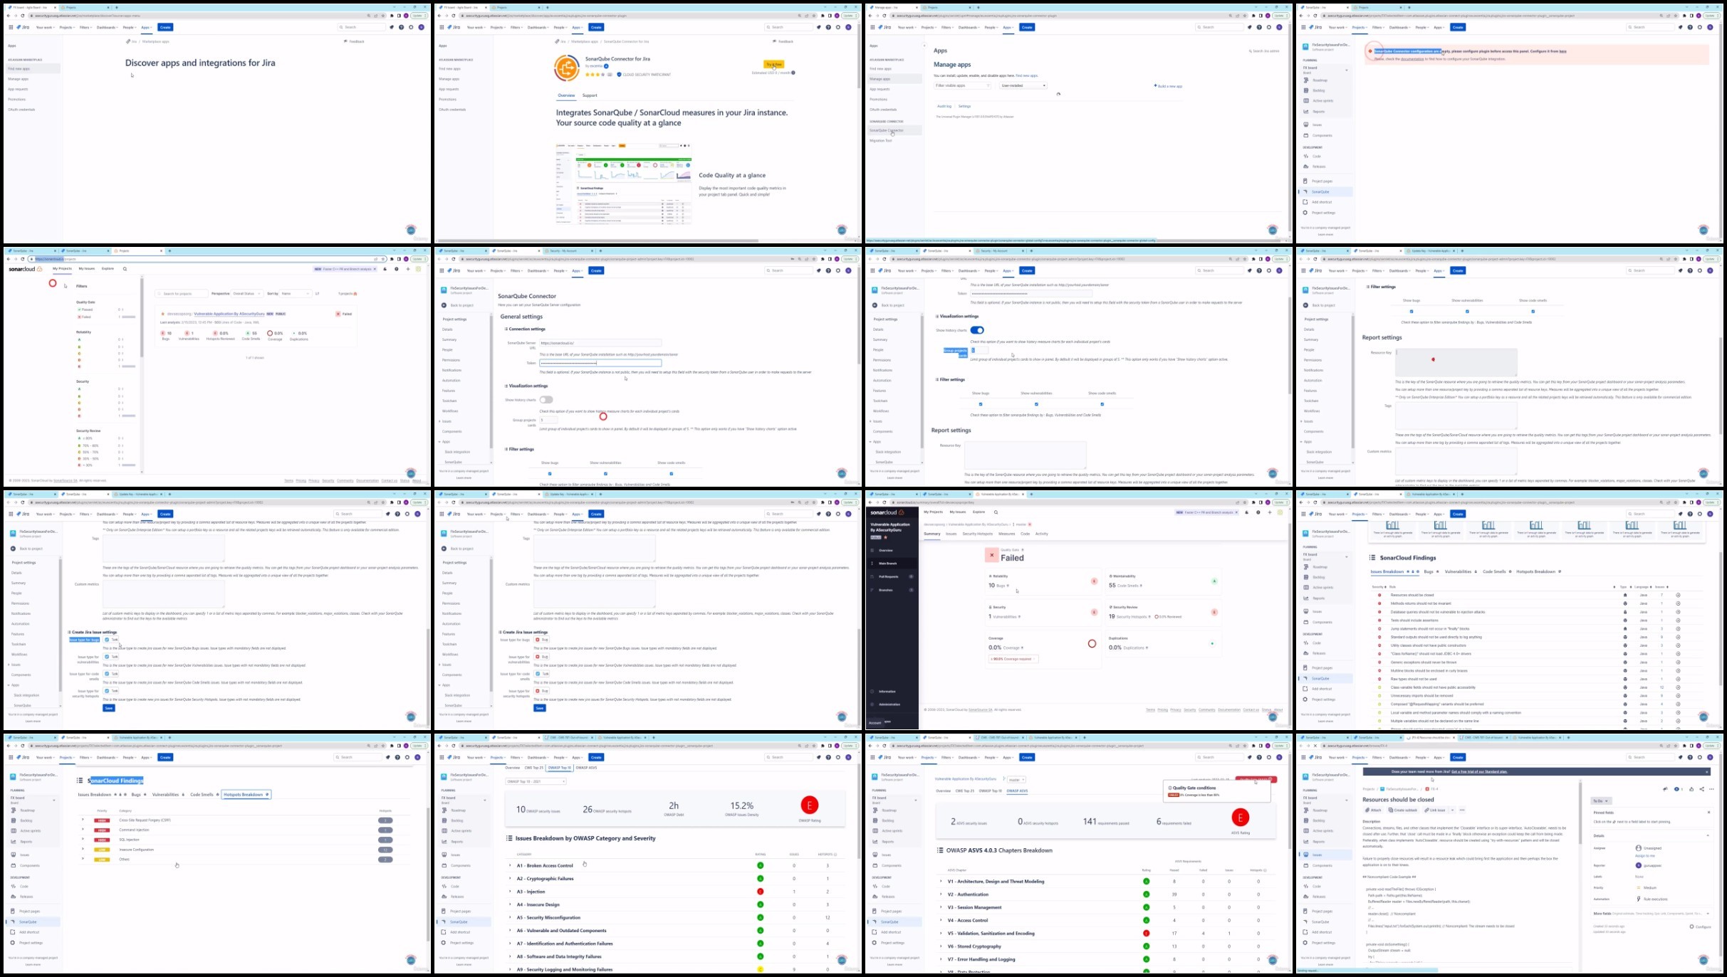Expand the Cross-Site Request Forgery (CSRF) hotspot row
The image size is (1727, 977).
[x=83, y=820]
